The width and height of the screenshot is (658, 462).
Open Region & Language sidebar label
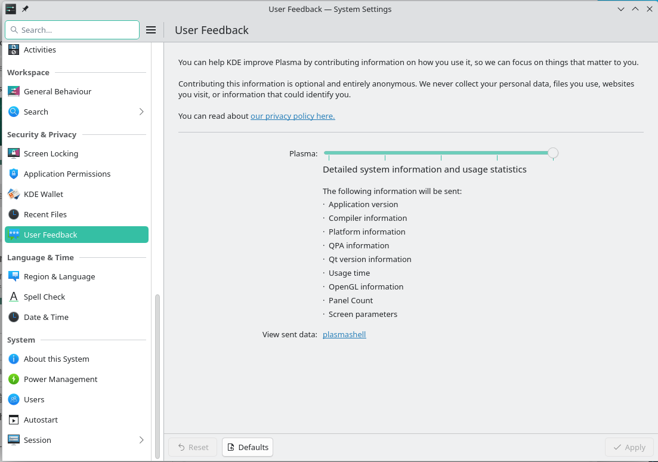[x=60, y=276]
